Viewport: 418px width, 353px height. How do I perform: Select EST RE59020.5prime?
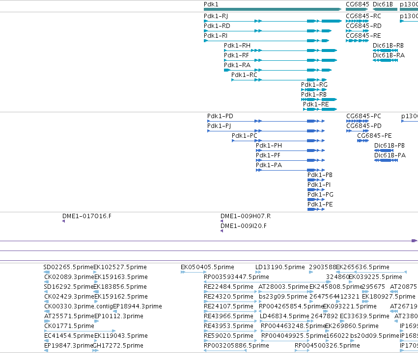coord(230,341)
